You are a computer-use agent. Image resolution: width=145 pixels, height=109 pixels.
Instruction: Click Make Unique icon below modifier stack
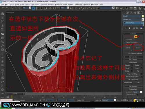click(134, 28)
